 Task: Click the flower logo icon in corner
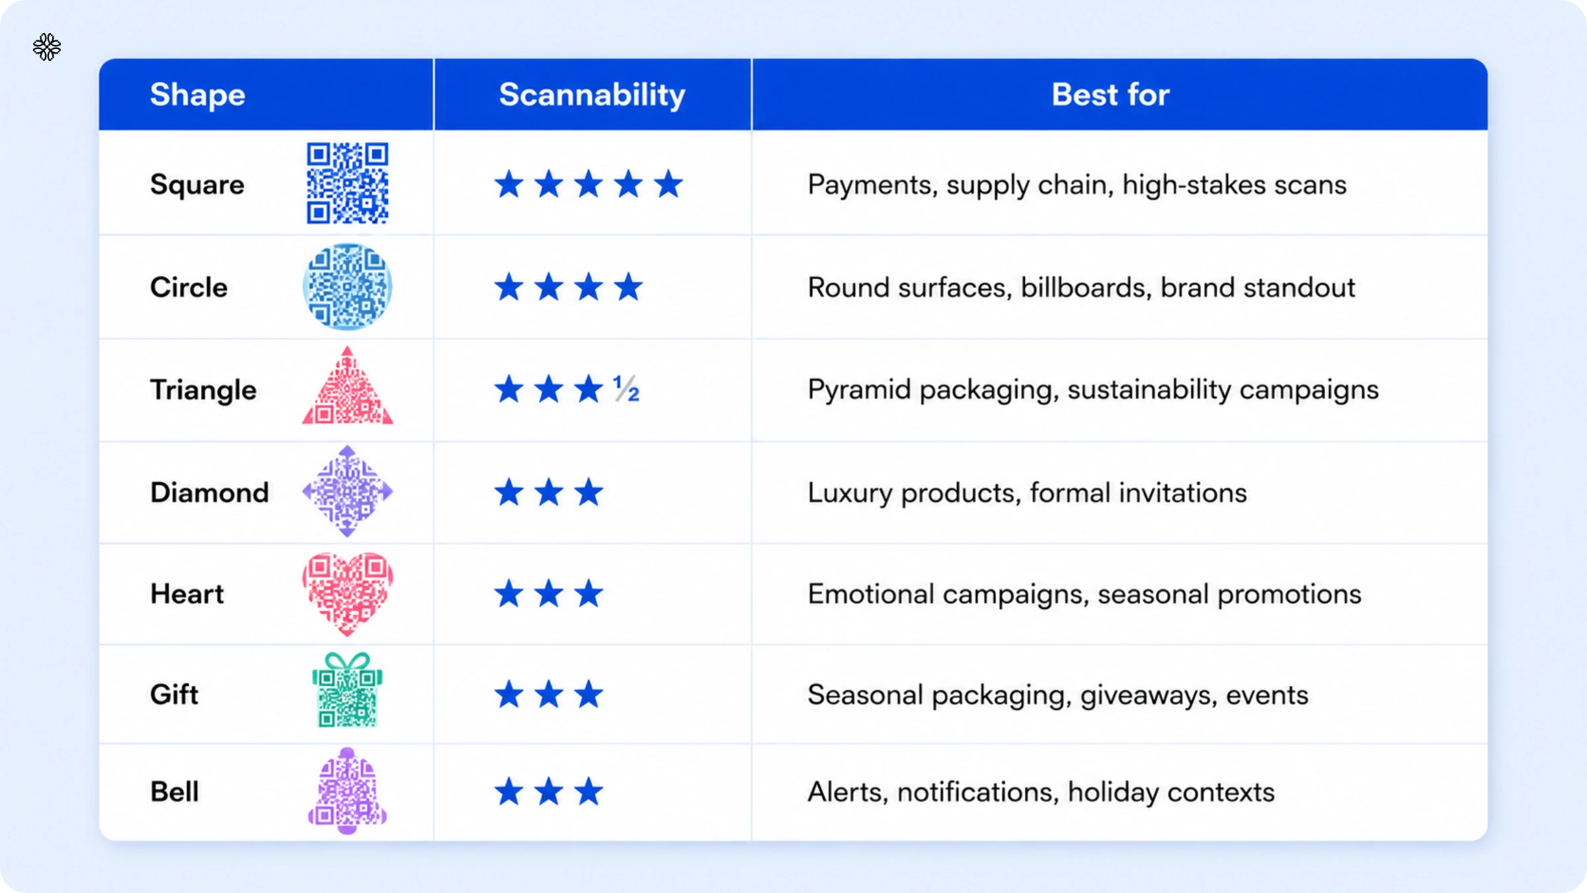(47, 47)
